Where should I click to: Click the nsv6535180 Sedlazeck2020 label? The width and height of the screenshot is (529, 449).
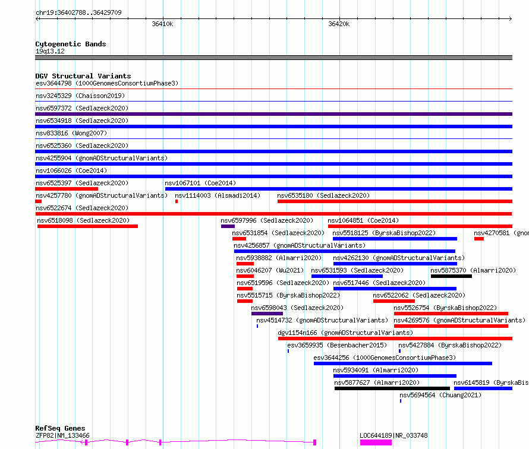click(x=323, y=195)
